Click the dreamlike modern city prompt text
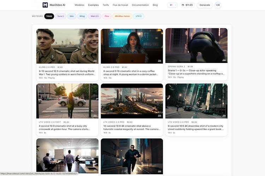 (x=196, y=128)
